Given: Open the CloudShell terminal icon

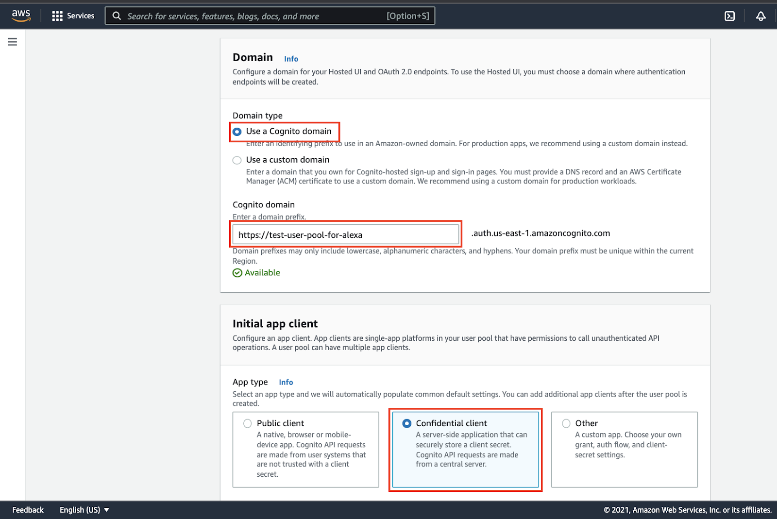Looking at the screenshot, I should 729,16.
